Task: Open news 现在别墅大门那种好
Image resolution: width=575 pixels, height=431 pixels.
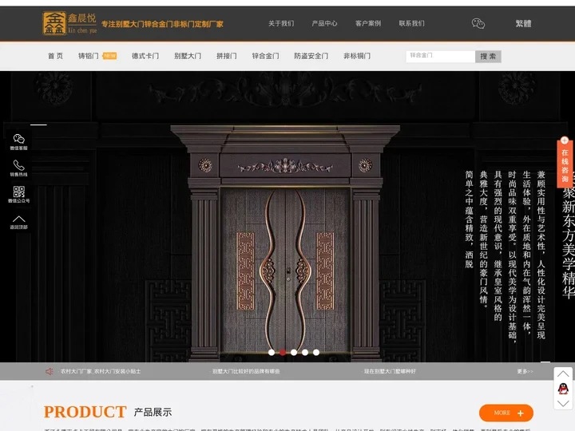Action: [x=390, y=371]
